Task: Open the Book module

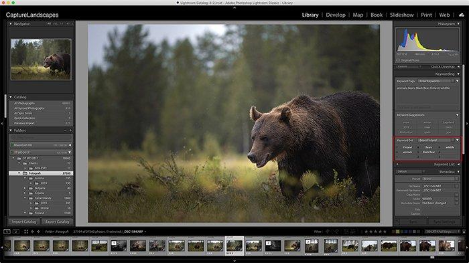Action: click(377, 15)
